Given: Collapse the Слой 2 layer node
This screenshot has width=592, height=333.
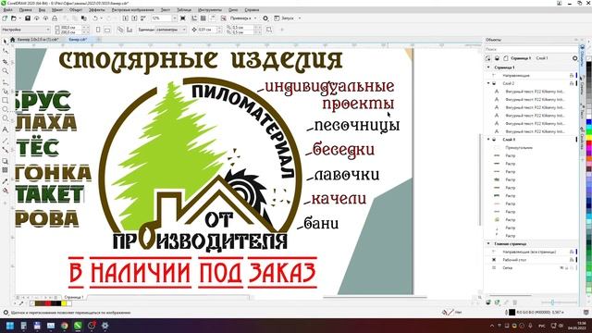Looking at the screenshot, I should coord(488,83).
